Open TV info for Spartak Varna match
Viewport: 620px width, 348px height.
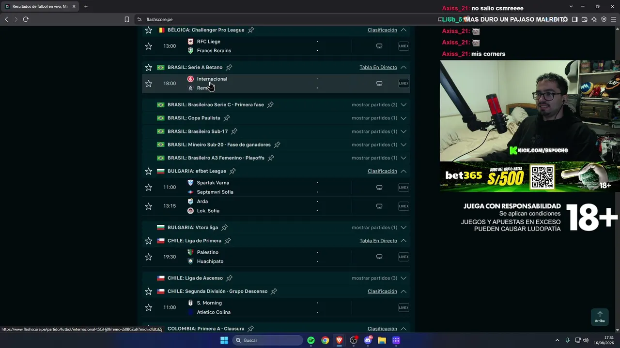coord(379,187)
